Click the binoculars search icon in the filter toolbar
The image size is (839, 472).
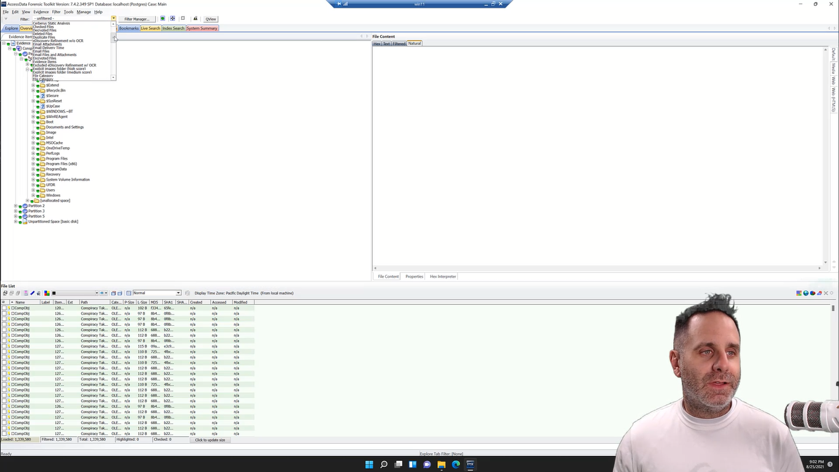click(x=195, y=19)
